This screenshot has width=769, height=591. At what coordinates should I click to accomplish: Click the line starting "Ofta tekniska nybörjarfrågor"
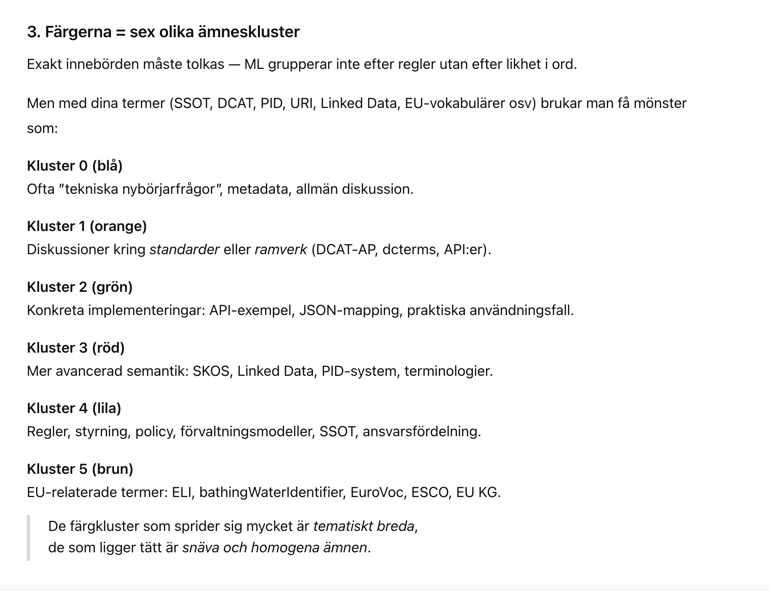[x=220, y=189]
